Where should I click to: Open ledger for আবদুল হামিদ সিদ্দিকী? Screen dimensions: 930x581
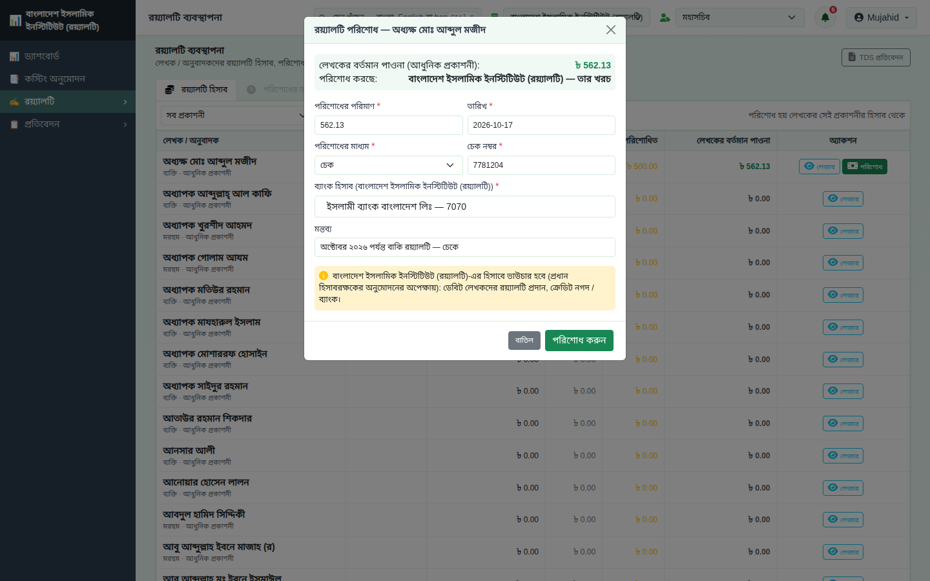843,520
